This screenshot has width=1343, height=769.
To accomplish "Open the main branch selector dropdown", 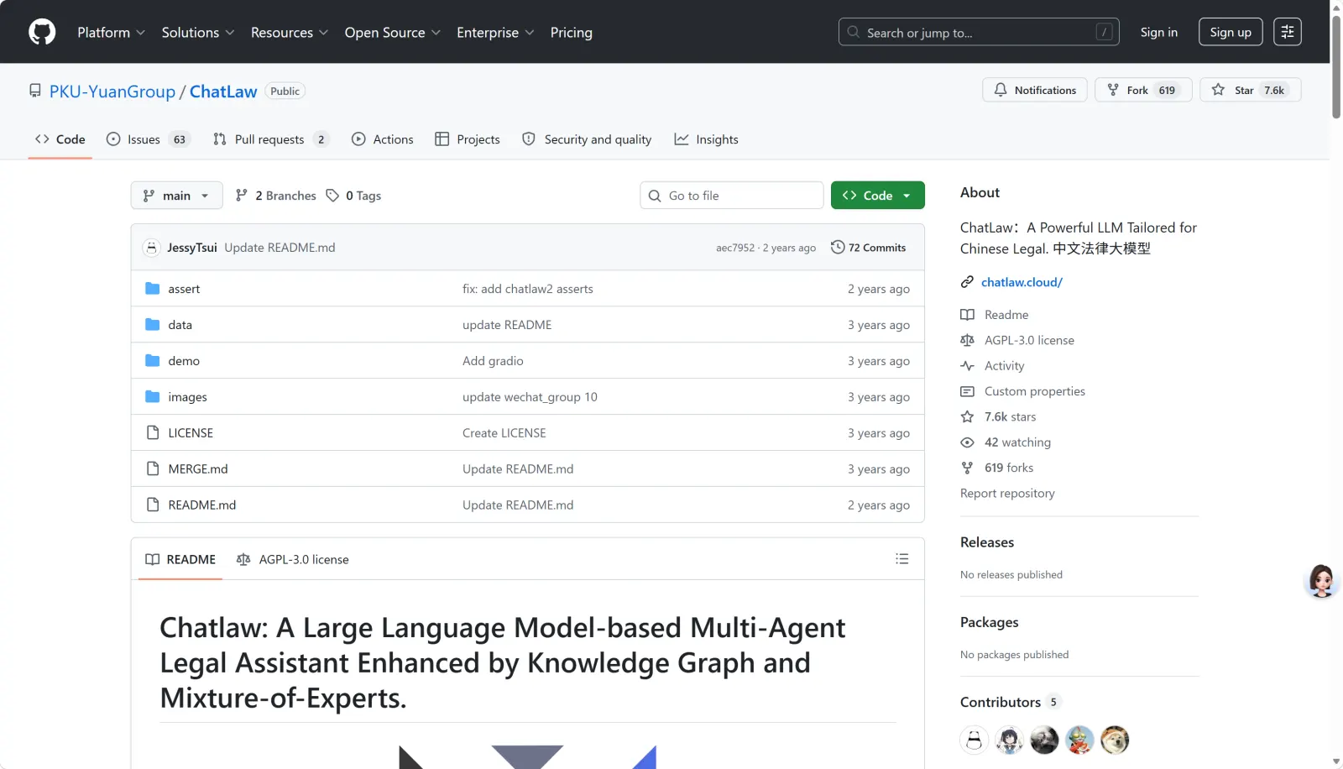I will (176, 196).
